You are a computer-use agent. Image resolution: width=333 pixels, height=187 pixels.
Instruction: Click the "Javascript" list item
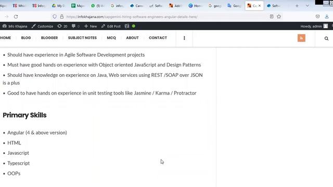click(18, 153)
